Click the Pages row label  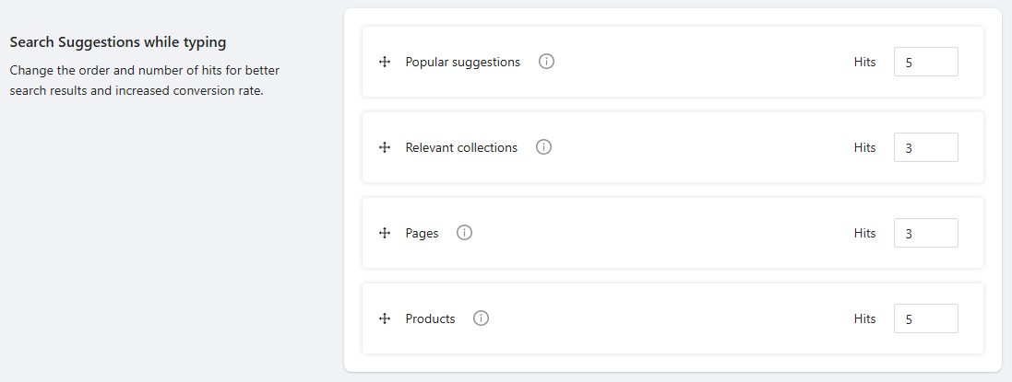pos(422,233)
